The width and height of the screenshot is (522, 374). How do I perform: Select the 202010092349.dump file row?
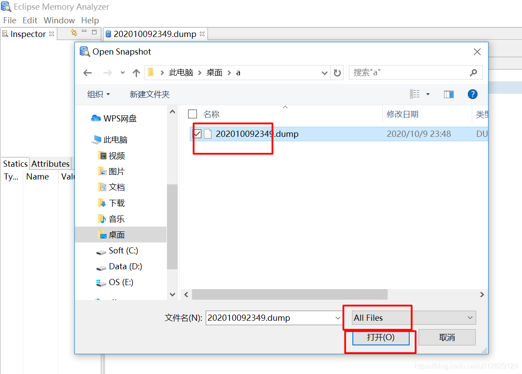pos(339,134)
